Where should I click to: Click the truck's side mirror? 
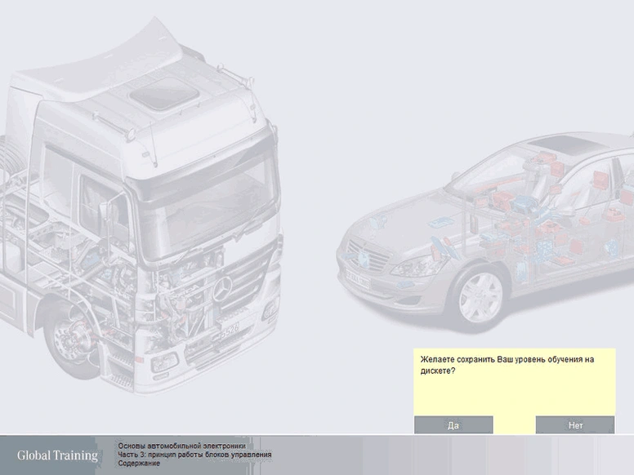pyautogui.click(x=107, y=214)
